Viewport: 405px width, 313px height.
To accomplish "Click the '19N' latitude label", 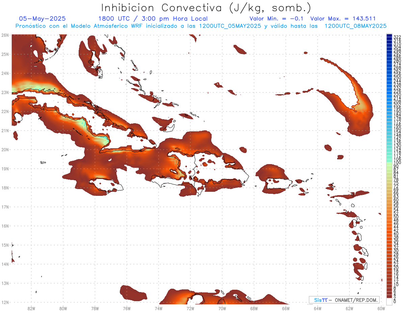I will point(5,168).
